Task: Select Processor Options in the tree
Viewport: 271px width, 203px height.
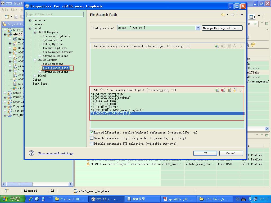Action: coord(56,36)
